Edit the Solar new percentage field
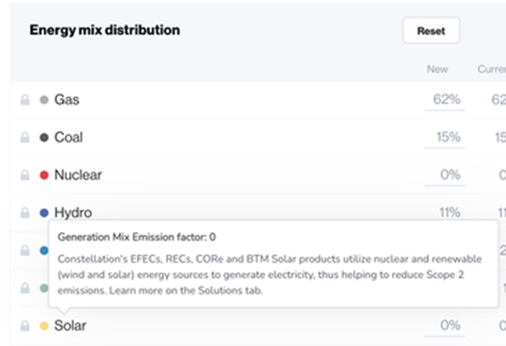The height and width of the screenshot is (346, 506). pyautogui.click(x=445, y=326)
